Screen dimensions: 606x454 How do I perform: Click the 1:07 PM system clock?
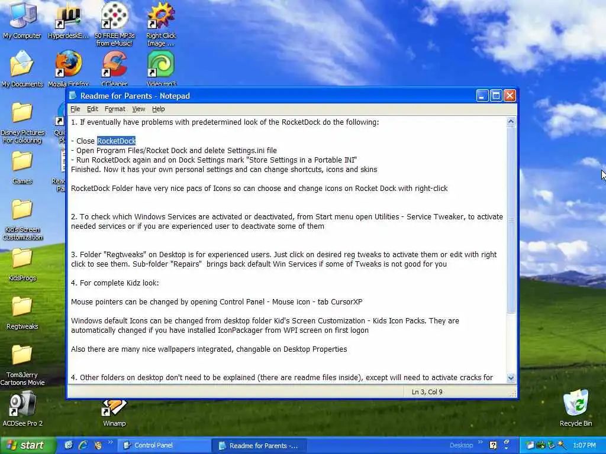(x=584, y=445)
